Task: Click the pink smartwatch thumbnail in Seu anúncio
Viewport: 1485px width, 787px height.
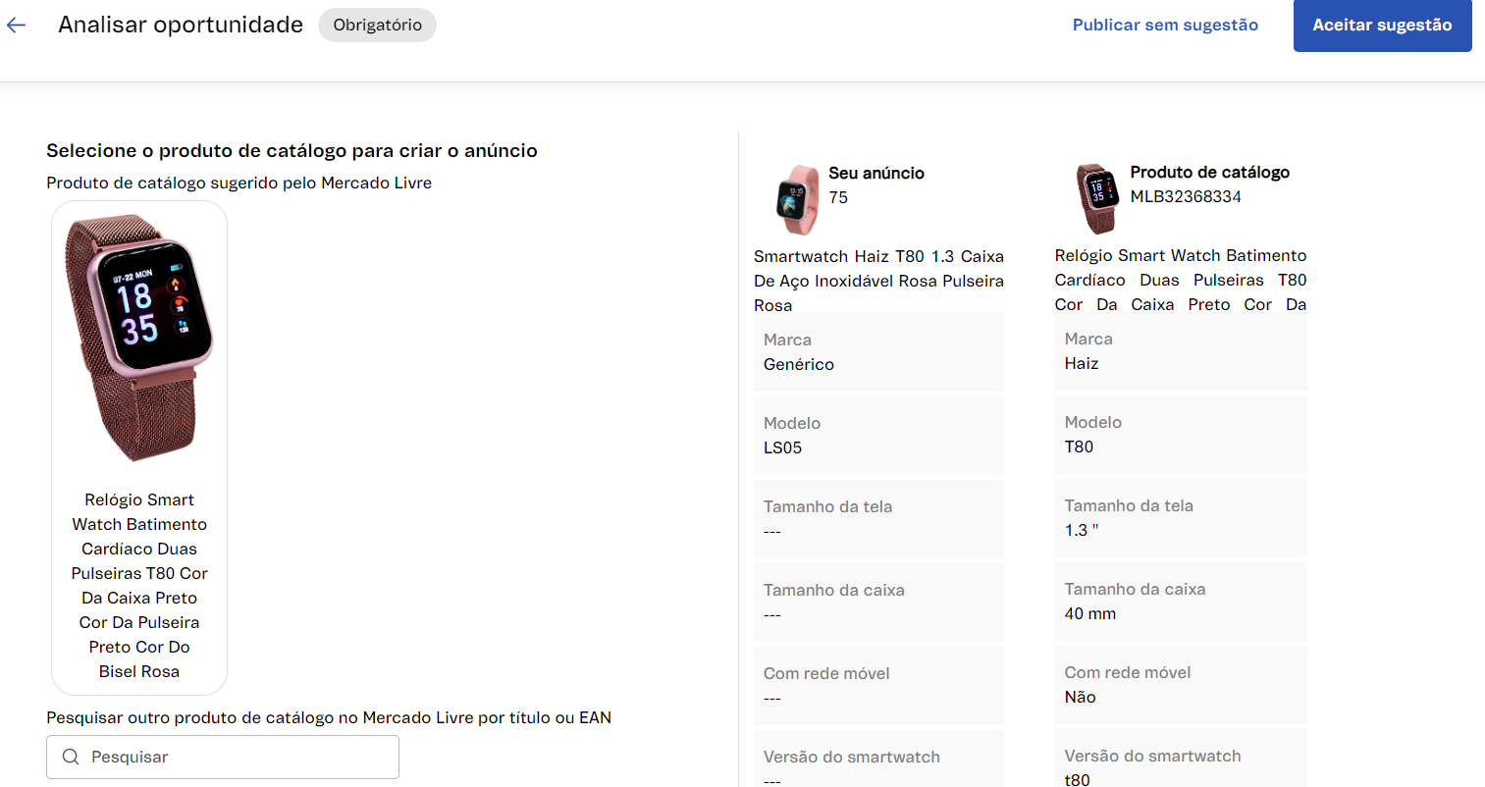Action: pos(797,200)
